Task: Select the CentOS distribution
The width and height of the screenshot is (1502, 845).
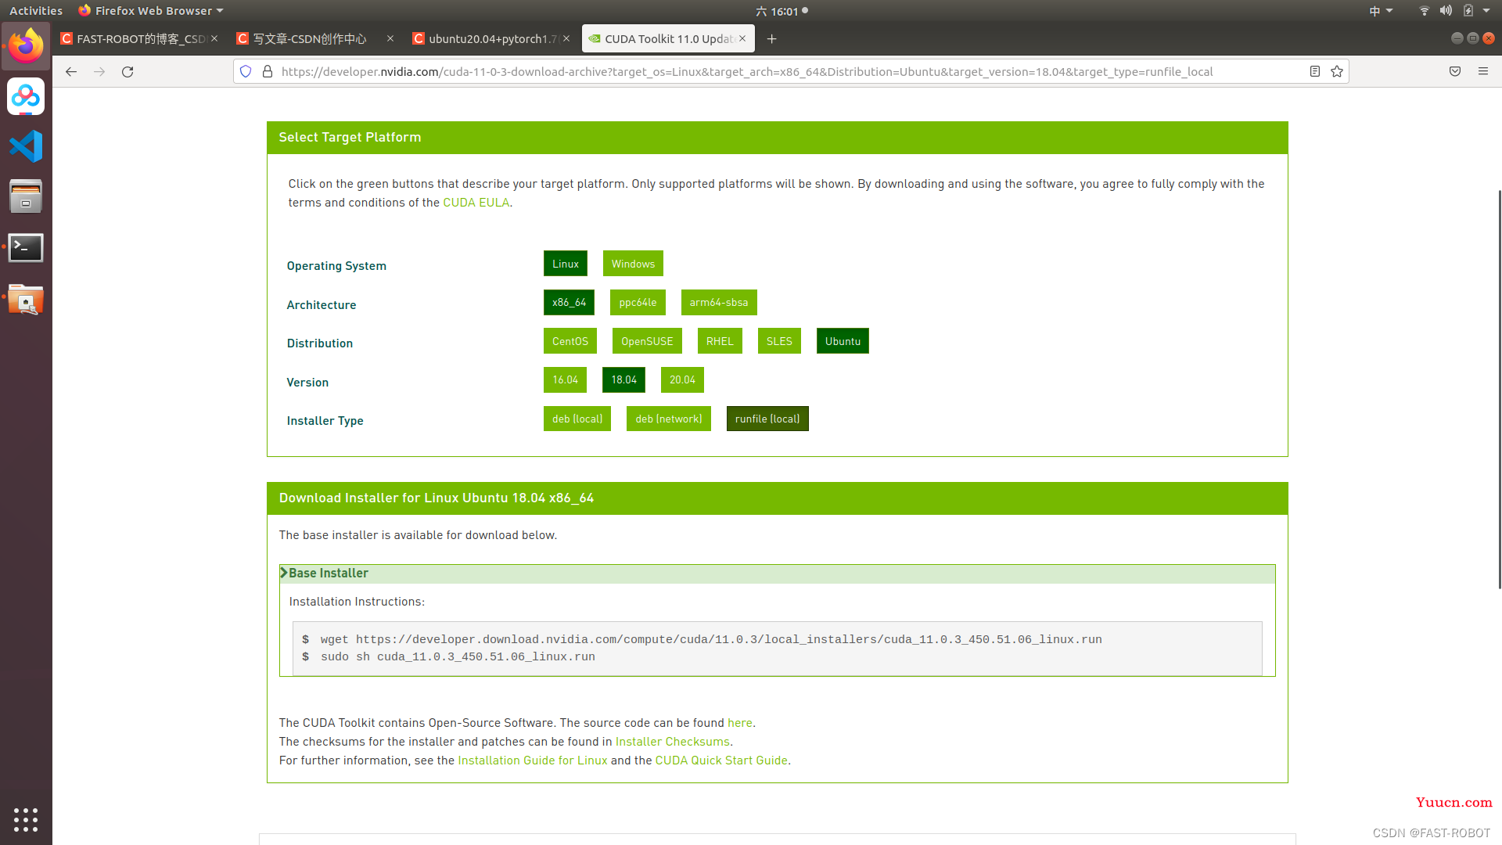Action: click(x=570, y=341)
